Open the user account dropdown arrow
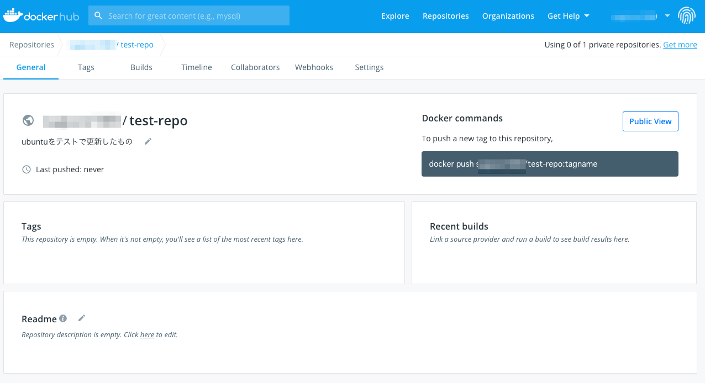This screenshot has height=383, width=705. pyautogui.click(x=667, y=16)
